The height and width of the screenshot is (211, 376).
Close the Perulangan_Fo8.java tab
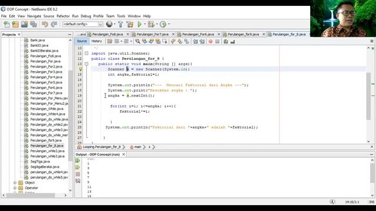[x=128, y=35]
